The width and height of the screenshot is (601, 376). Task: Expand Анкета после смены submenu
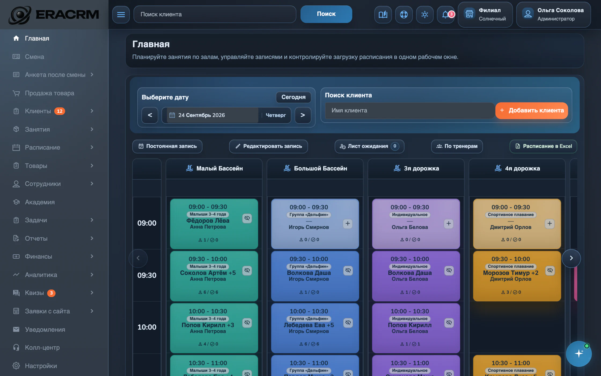92,74
